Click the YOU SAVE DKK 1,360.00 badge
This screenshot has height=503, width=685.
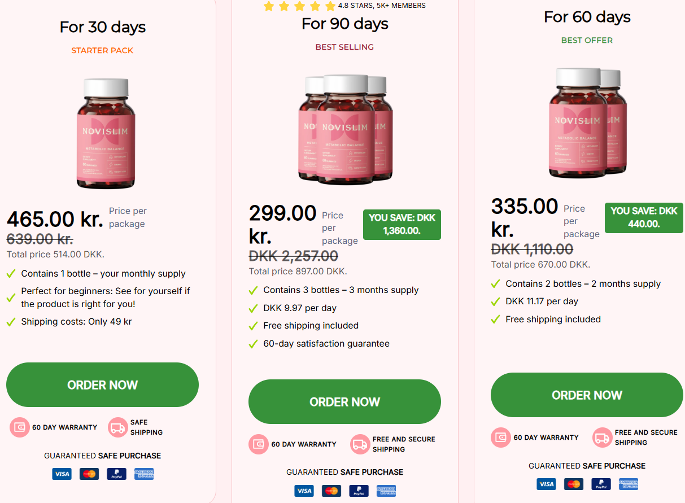402,225
